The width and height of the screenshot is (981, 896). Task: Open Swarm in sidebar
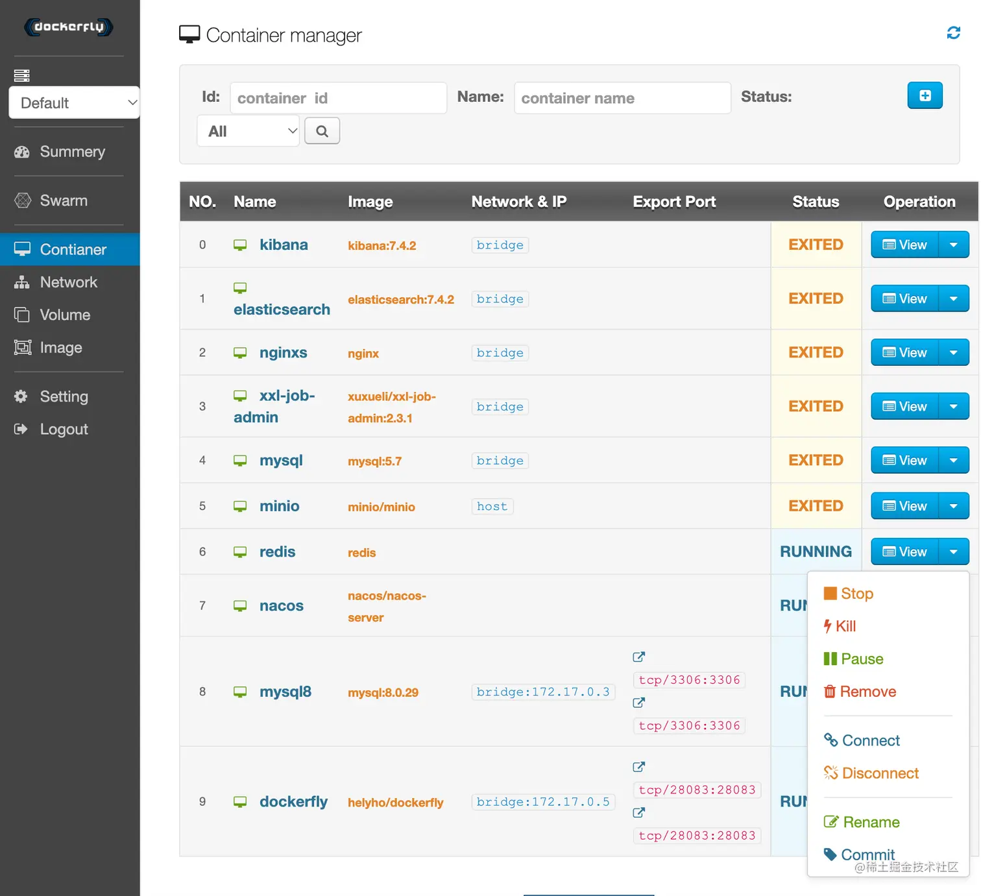click(x=70, y=200)
